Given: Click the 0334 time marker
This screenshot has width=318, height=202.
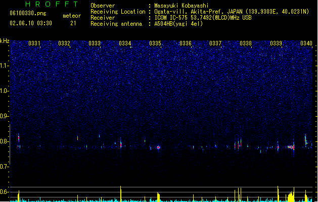Looking at the screenshot, I should [x=125, y=43].
